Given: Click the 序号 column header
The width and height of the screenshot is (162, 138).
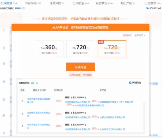Looking at the screenshot, I should click(x=22, y=90).
